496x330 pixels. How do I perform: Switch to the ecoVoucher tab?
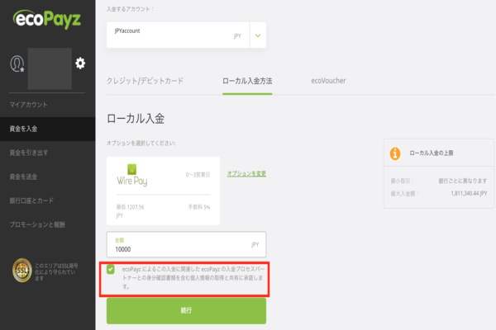328,81
